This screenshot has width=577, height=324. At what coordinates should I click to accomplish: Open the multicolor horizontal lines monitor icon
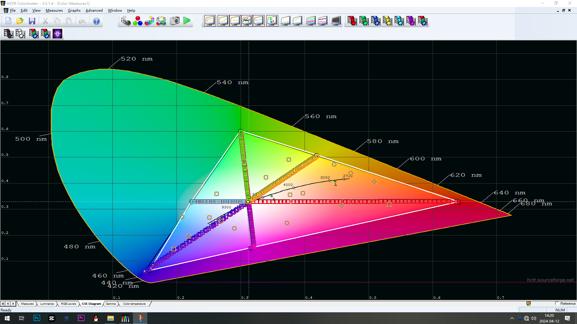[x=311, y=21]
